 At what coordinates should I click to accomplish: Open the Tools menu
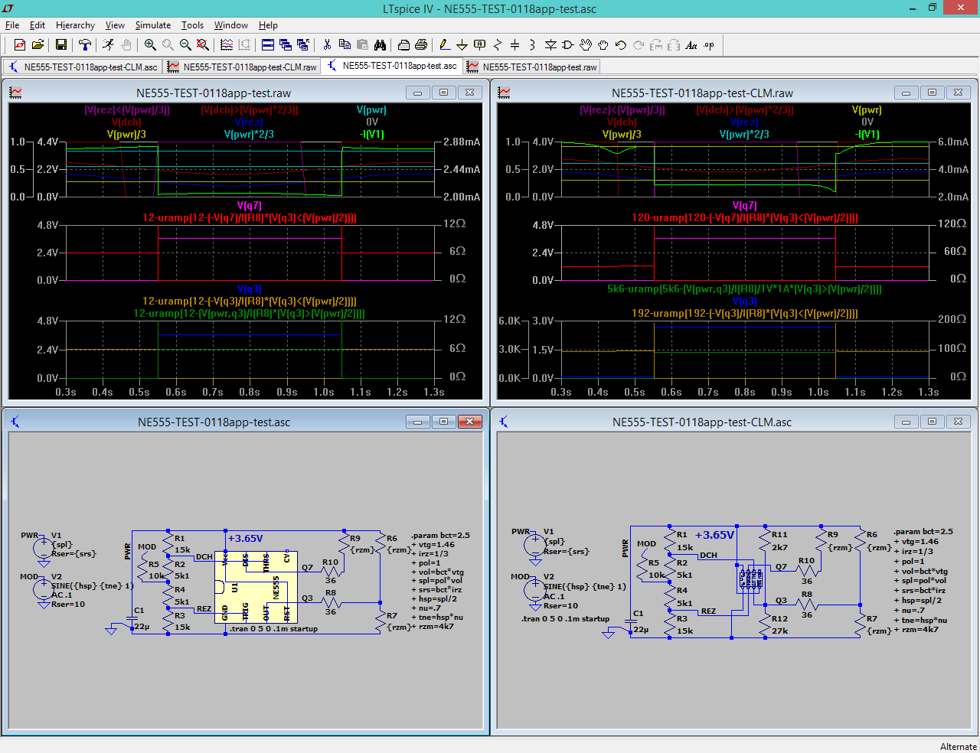pyautogui.click(x=192, y=25)
